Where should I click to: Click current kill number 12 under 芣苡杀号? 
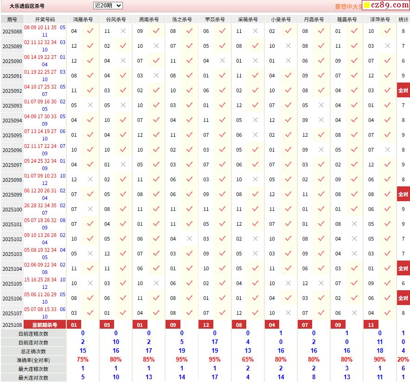click(206, 325)
